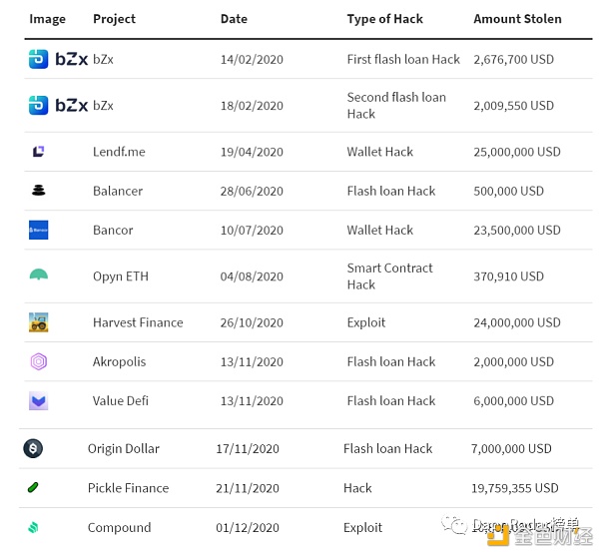Click the green Pickle Finance icon
Image resolution: width=599 pixels, height=552 pixels.
tap(33, 488)
